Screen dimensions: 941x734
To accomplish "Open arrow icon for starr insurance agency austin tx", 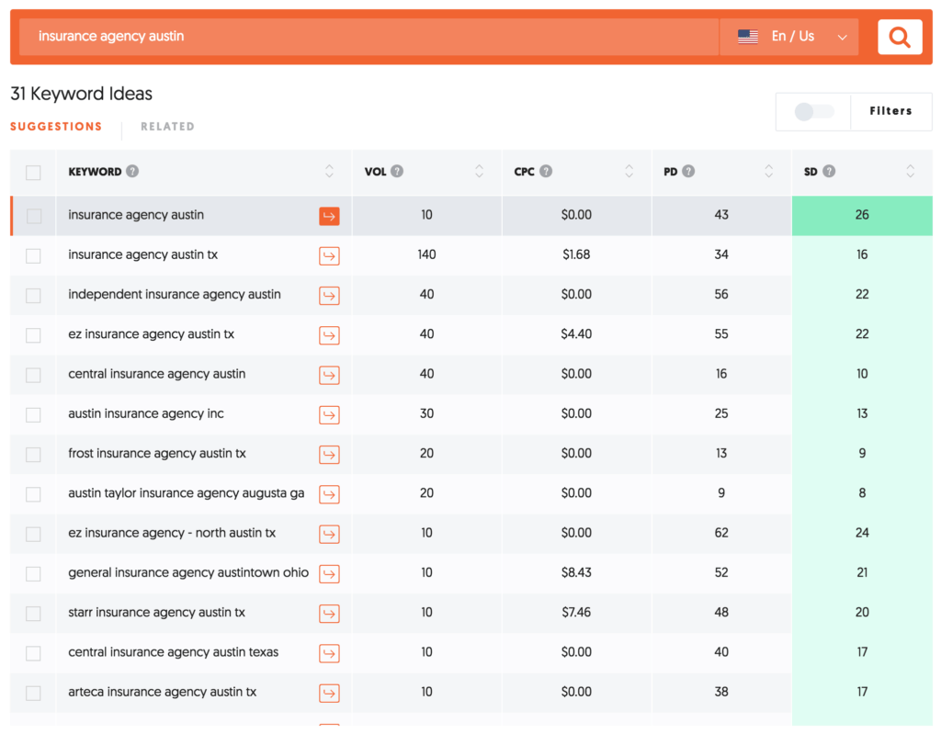I will tap(329, 614).
